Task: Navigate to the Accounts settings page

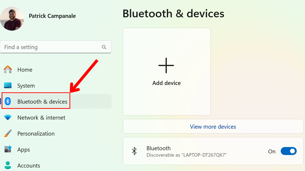Action: tap(29, 165)
